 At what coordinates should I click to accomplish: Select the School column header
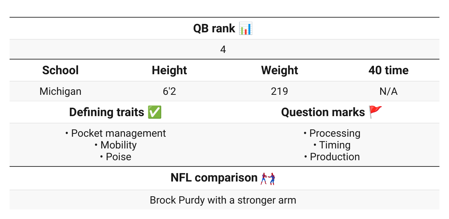pos(60,70)
